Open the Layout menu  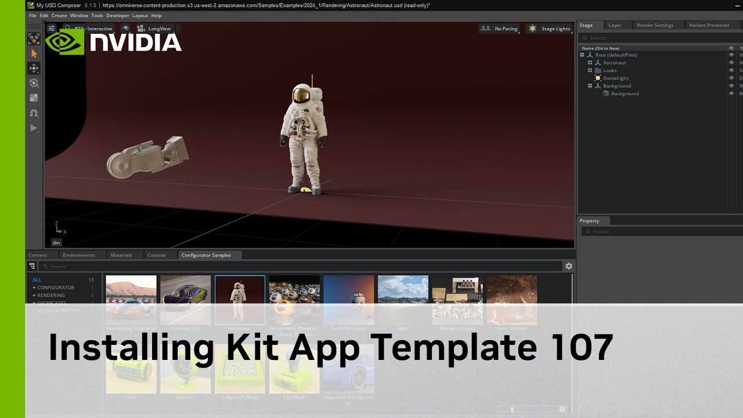(x=140, y=16)
